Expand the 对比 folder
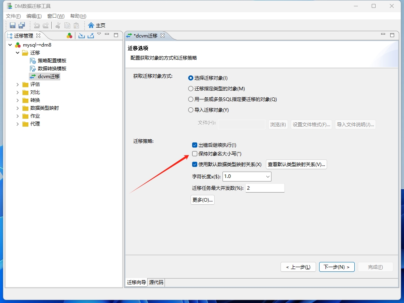 click(17, 92)
